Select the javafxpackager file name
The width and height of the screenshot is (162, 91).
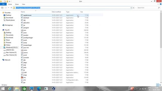pos(28,38)
